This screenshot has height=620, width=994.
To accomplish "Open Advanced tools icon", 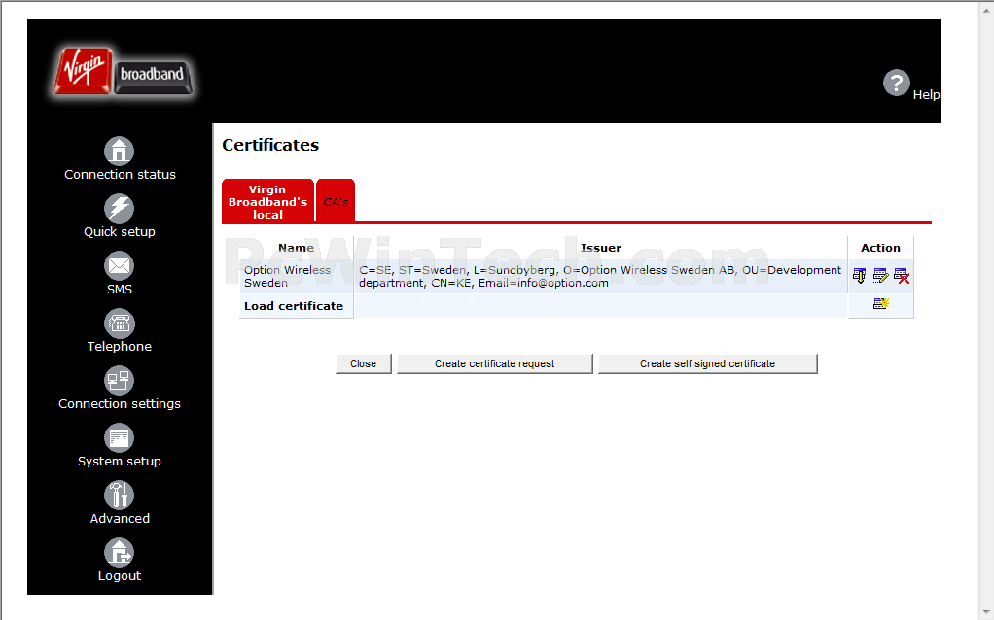I will point(120,496).
